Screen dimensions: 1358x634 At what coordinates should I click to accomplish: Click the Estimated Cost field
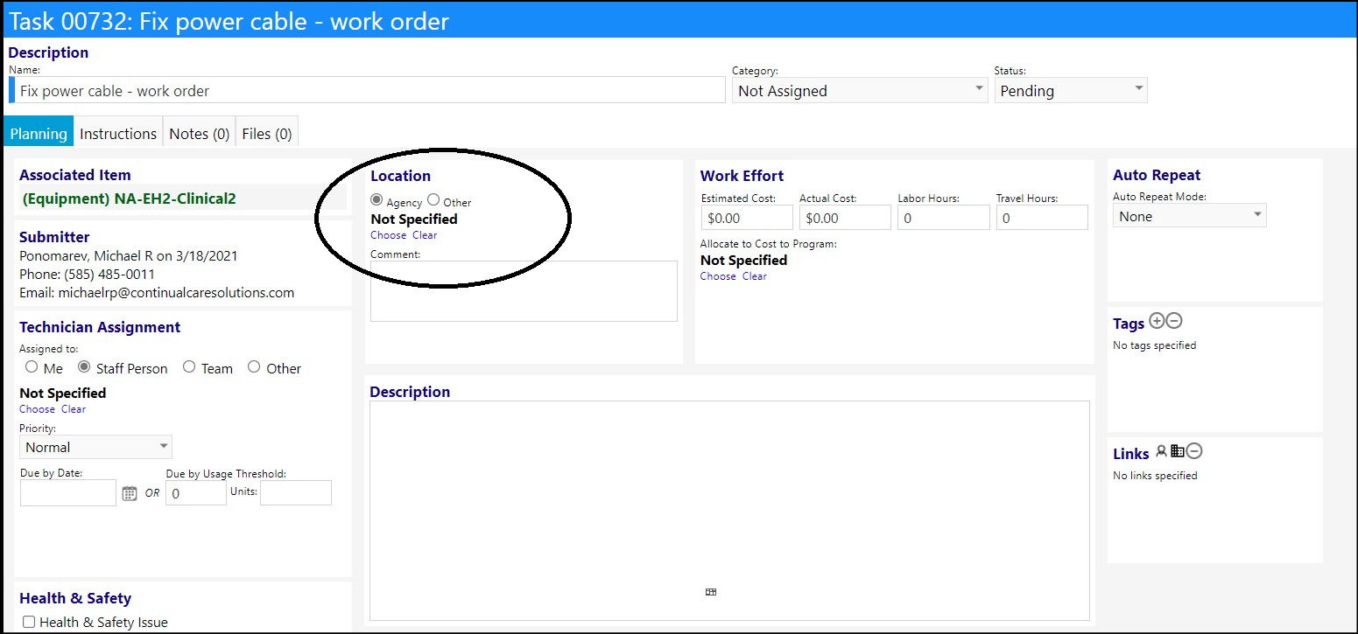coord(747,218)
